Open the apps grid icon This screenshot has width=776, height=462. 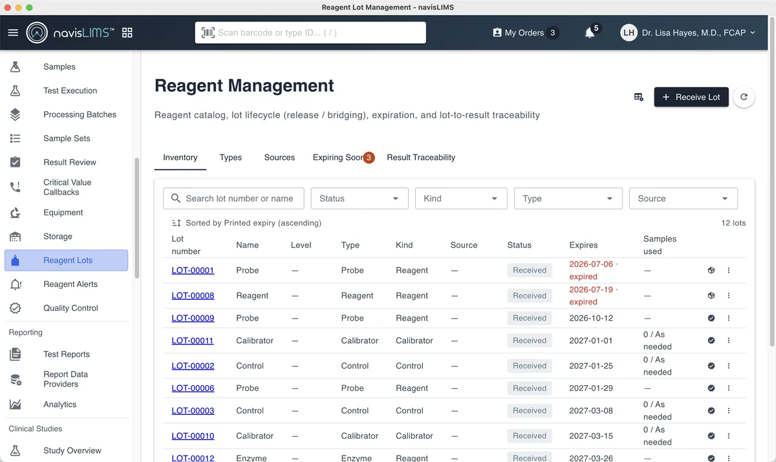click(127, 32)
